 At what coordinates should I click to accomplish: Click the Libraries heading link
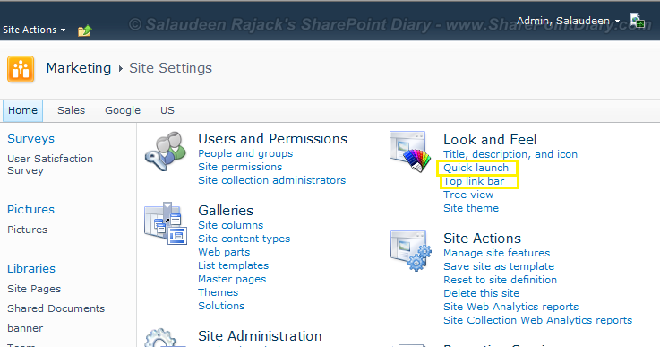[x=31, y=269]
